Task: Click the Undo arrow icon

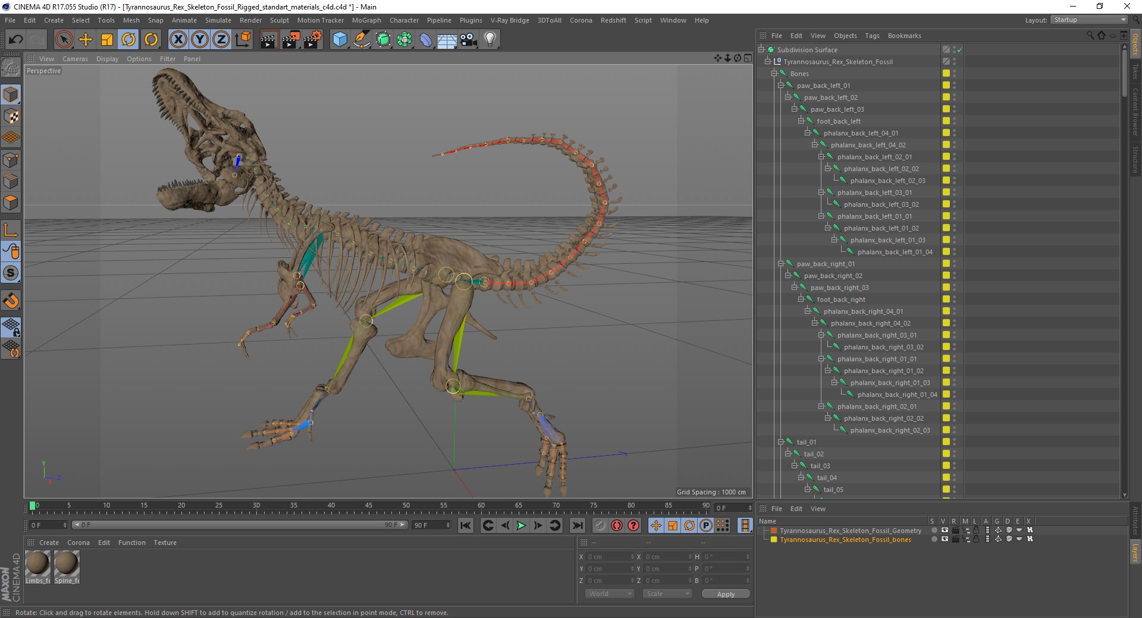Action: [15, 40]
